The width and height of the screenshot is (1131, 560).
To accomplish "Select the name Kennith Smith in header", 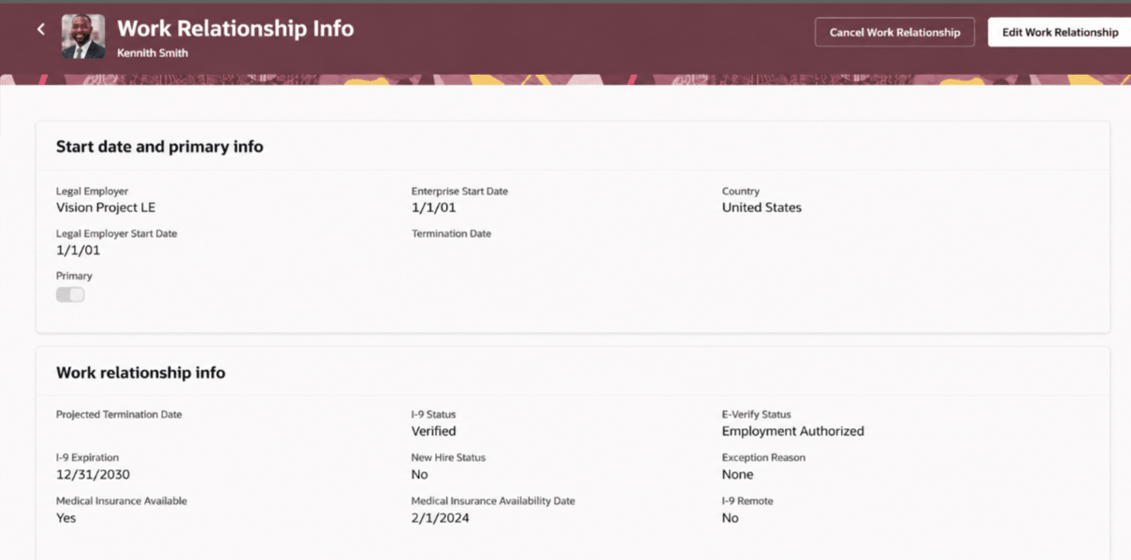I will click(152, 53).
